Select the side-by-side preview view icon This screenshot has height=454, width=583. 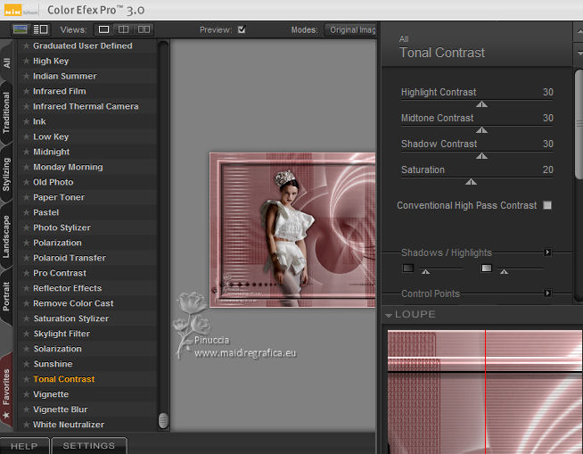click(144, 29)
